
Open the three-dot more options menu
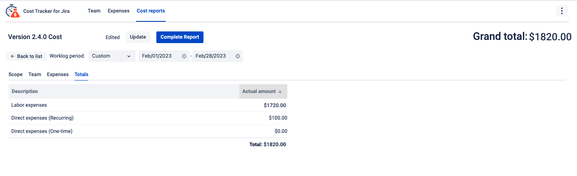pyautogui.click(x=562, y=11)
